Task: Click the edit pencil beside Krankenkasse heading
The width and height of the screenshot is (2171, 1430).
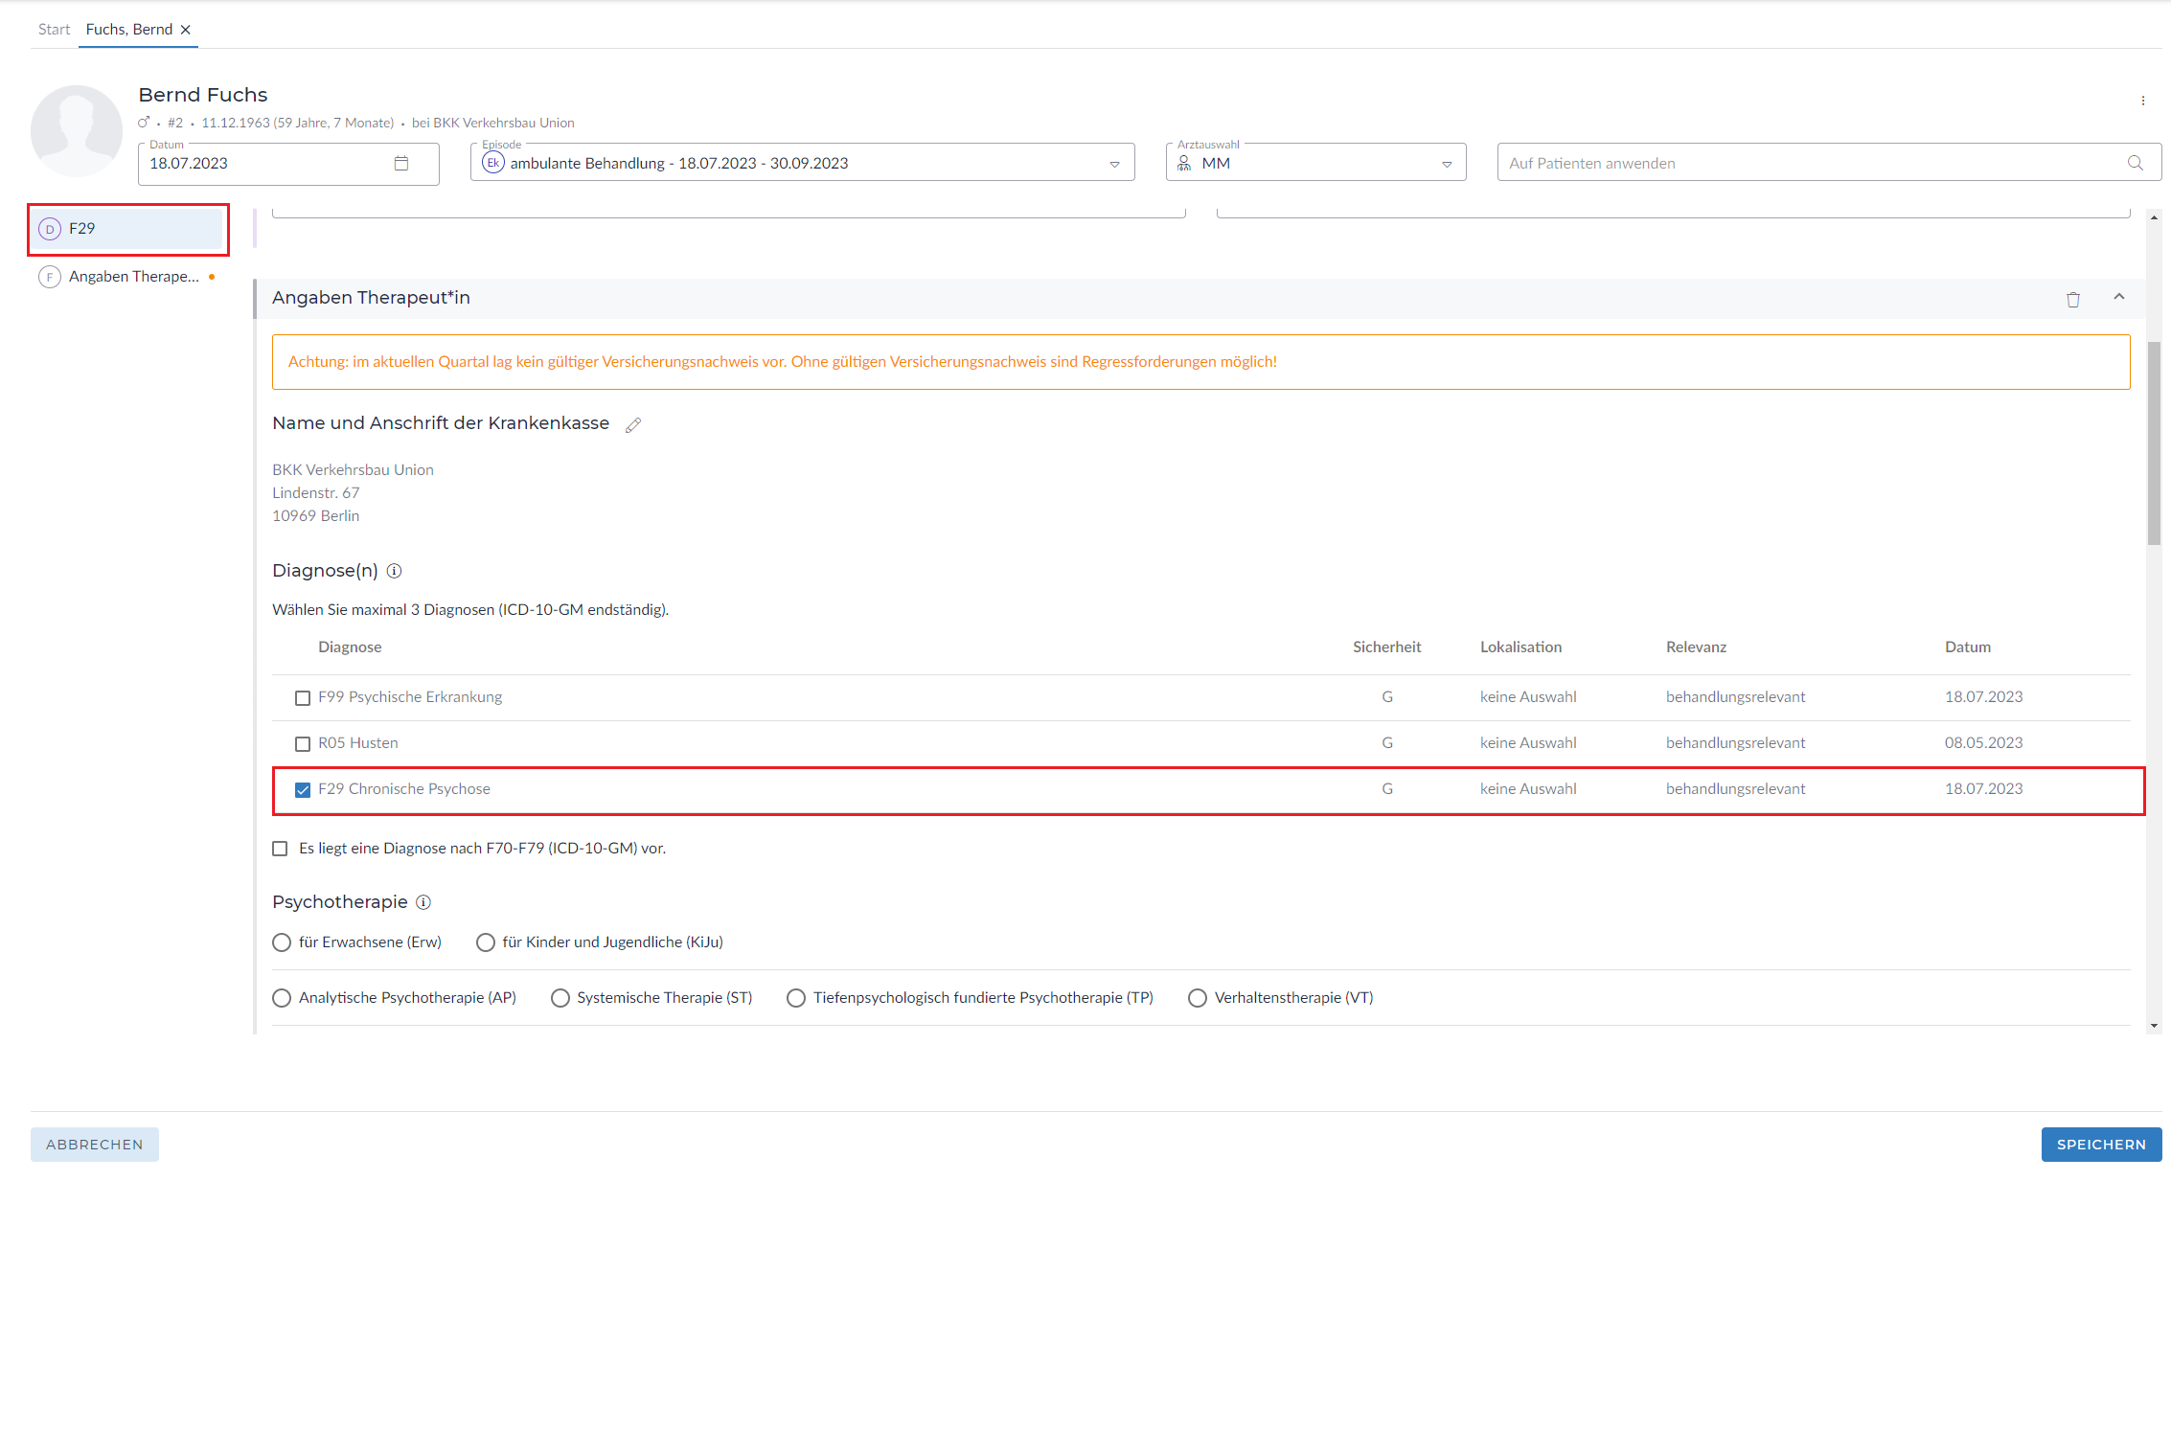Action: pyautogui.click(x=633, y=425)
